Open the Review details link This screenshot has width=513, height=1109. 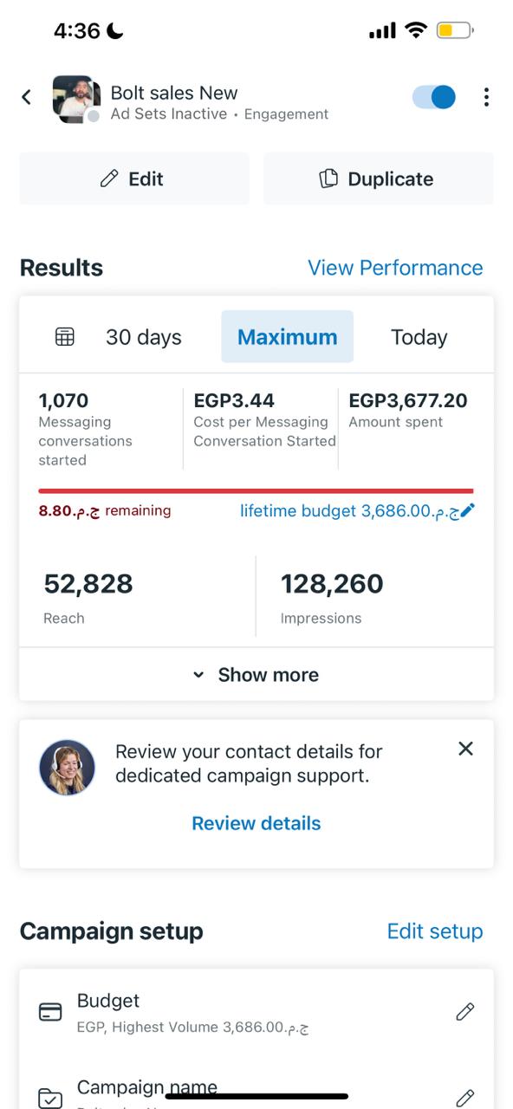(x=256, y=823)
